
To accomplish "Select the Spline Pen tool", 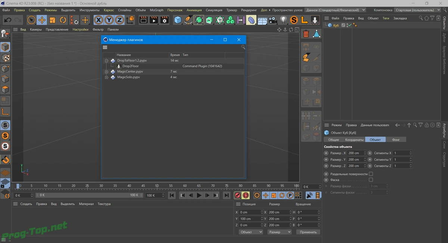I will (188, 20).
